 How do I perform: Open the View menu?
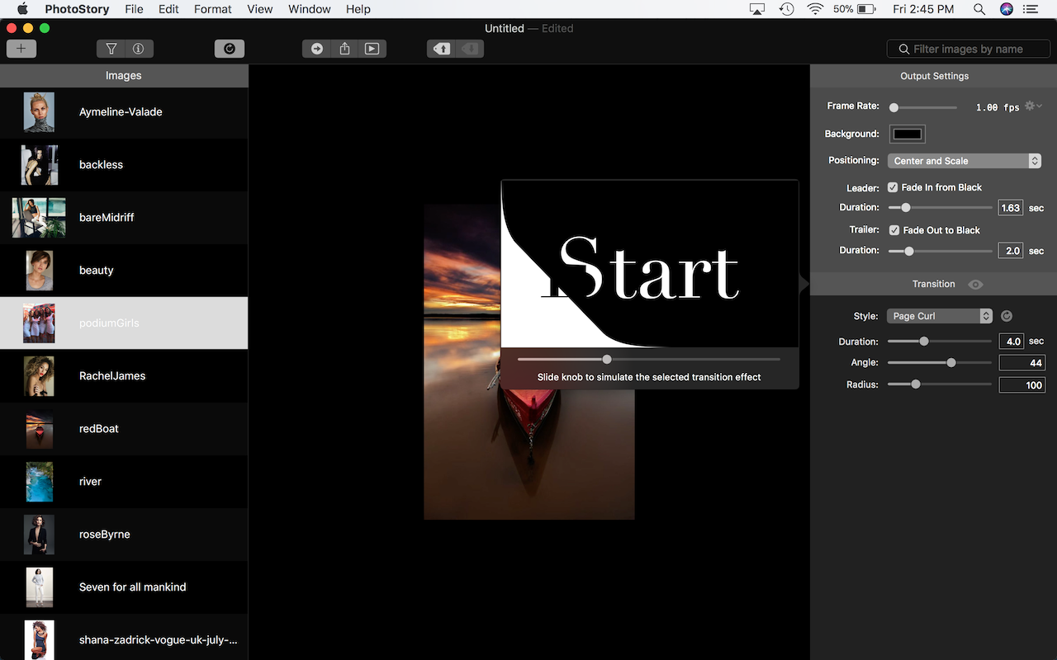260,9
